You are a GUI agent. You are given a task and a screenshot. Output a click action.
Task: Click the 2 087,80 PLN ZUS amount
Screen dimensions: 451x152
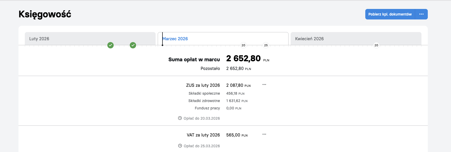pos(238,85)
